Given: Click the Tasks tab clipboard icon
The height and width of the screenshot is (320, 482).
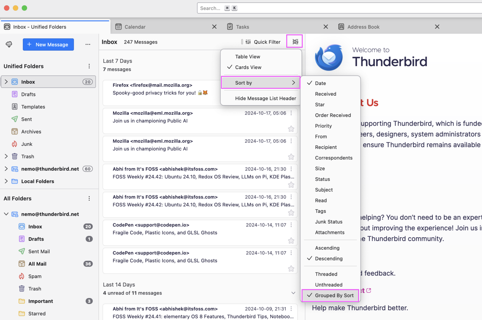Looking at the screenshot, I should [x=230, y=27].
